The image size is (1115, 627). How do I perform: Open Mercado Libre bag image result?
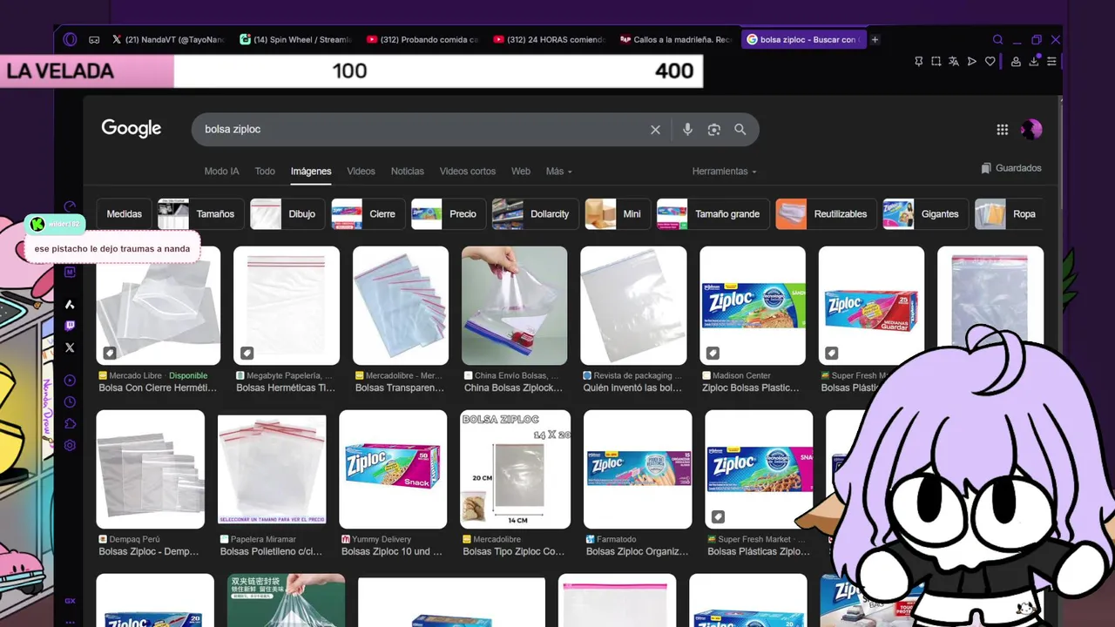click(x=158, y=306)
